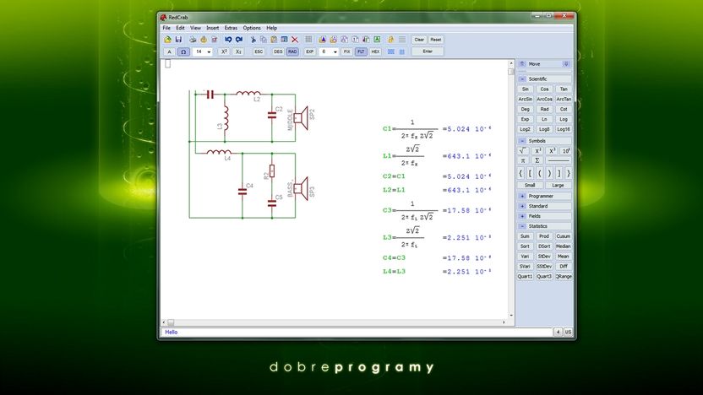
Task: Click the Reset button
Action: (436, 40)
